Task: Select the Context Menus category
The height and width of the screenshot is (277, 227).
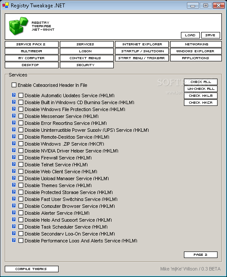Action: [x=87, y=58]
